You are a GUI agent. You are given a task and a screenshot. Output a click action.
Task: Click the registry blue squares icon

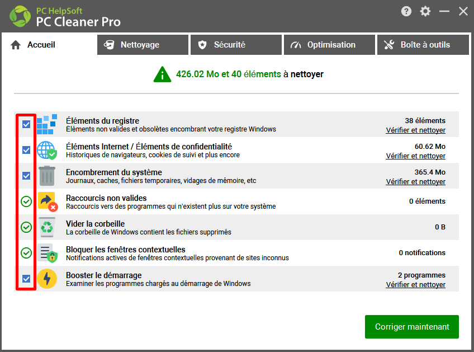tap(47, 124)
